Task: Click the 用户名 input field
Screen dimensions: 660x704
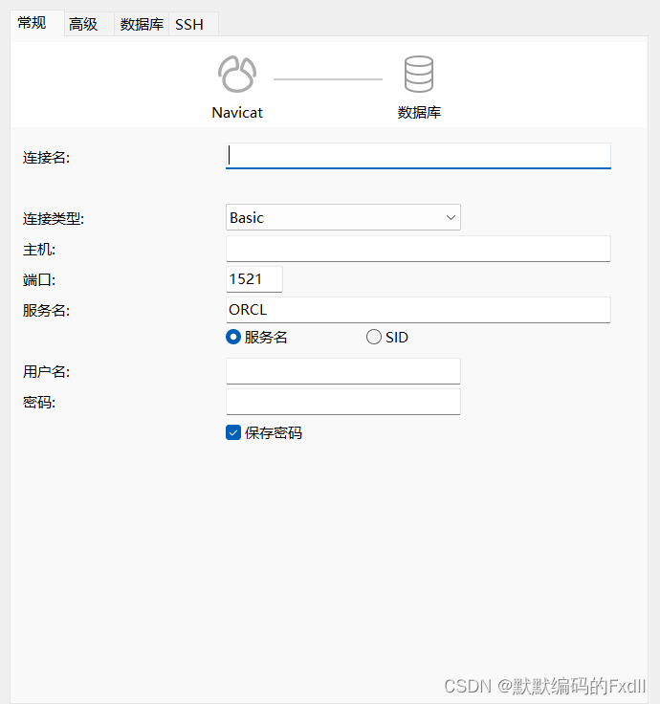Action: [343, 371]
